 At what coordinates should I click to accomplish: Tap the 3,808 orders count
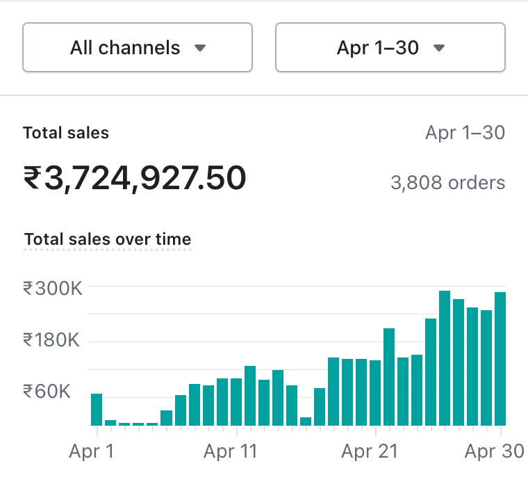[x=447, y=183]
